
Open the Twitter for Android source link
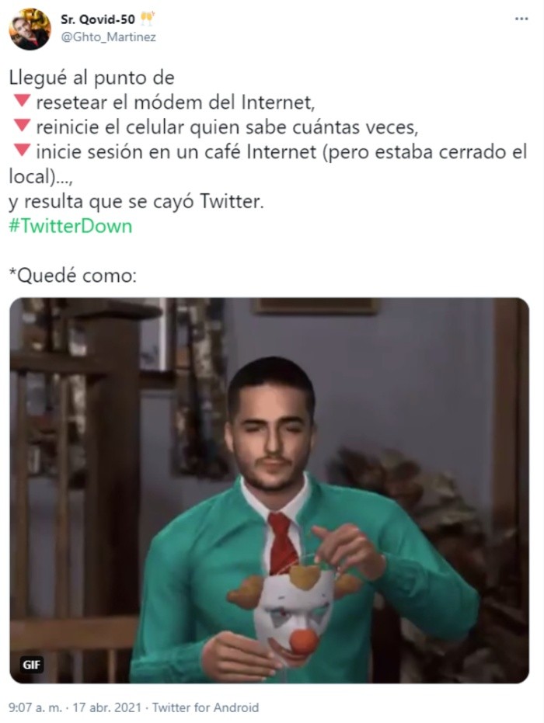pyautogui.click(x=206, y=707)
